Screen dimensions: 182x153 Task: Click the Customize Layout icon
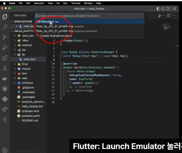tap(174, 9)
